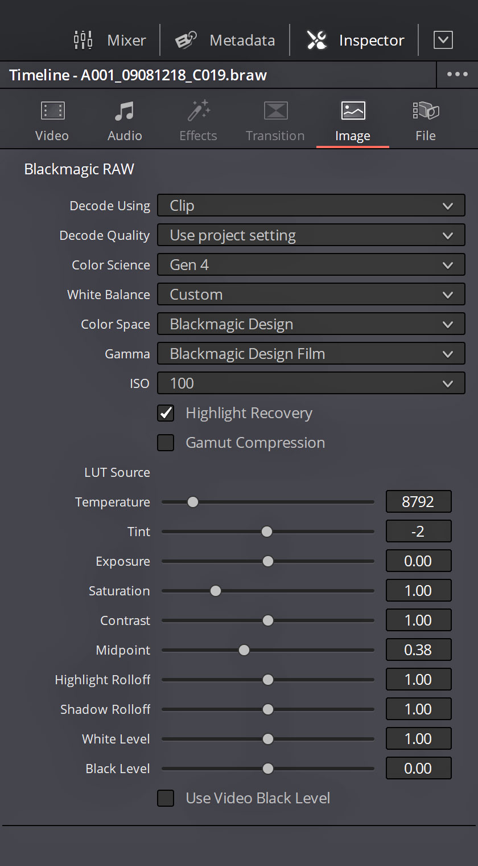Click the Highlight Rolloff slider handle

coord(267,680)
